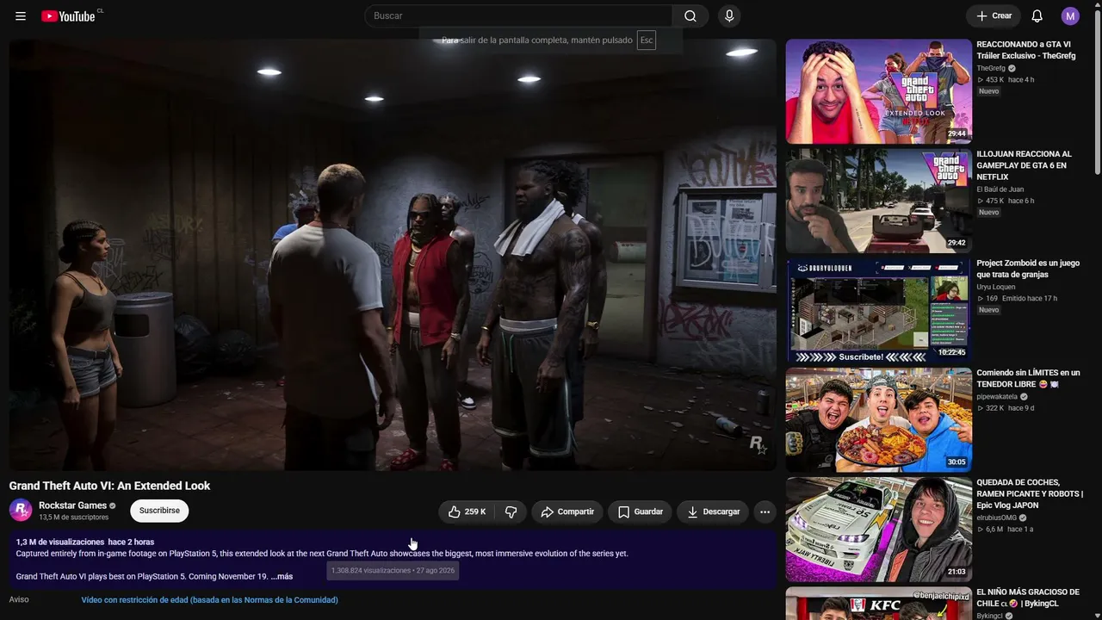The height and width of the screenshot is (620, 1102).
Task: Go to YouTube home via logo
Action: click(68, 16)
